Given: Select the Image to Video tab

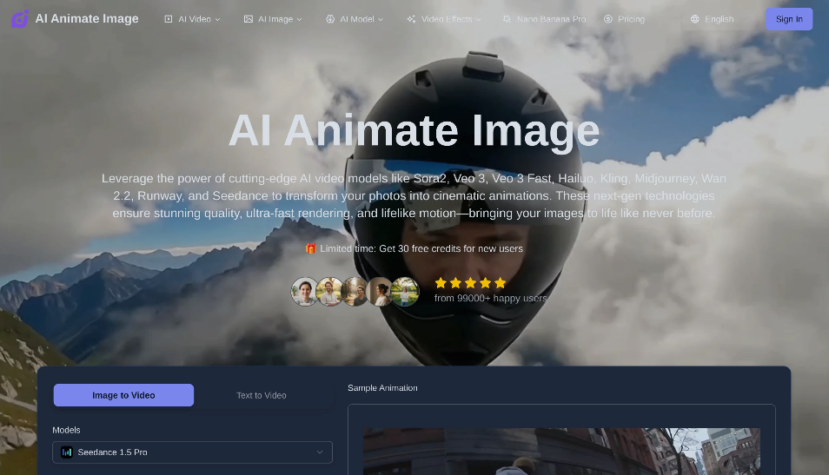Looking at the screenshot, I should [x=123, y=395].
